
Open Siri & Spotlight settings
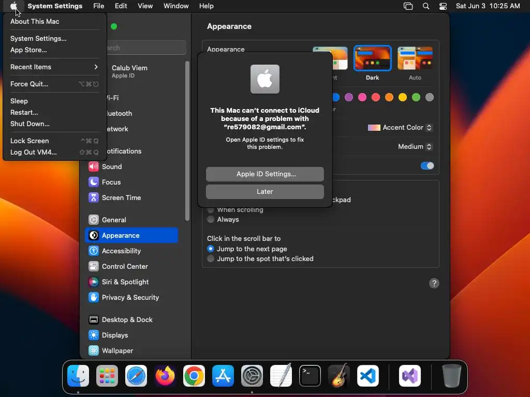[132, 282]
